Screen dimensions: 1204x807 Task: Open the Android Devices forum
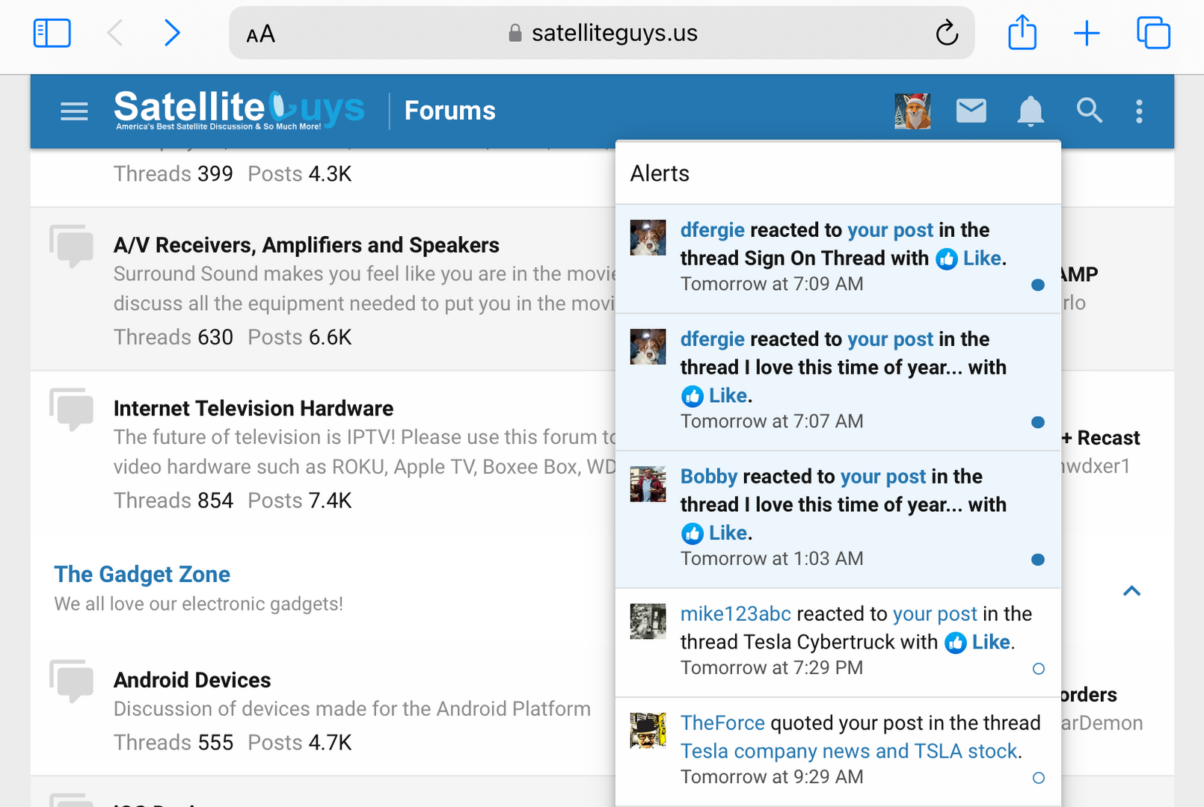192,680
